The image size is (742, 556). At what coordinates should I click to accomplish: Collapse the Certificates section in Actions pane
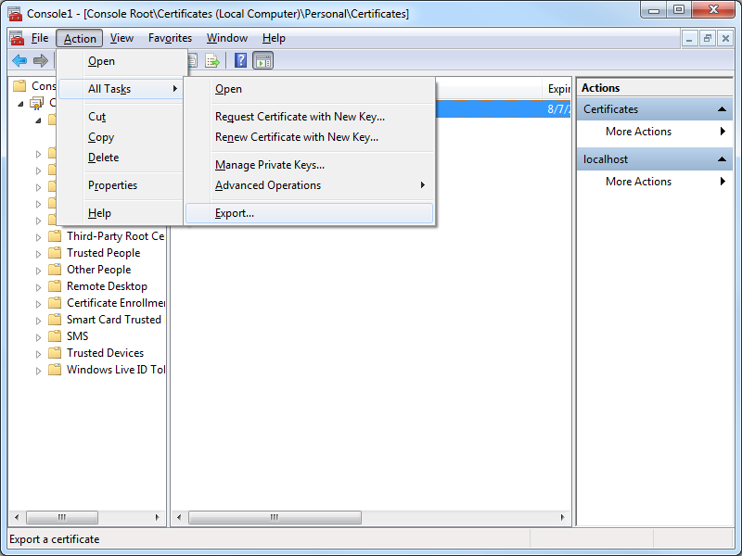tap(723, 109)
